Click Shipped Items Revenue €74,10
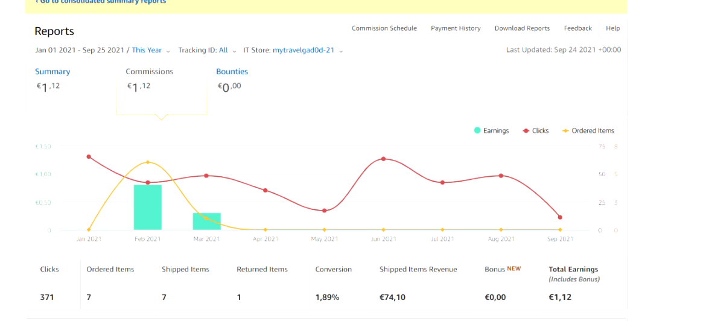 392,297
